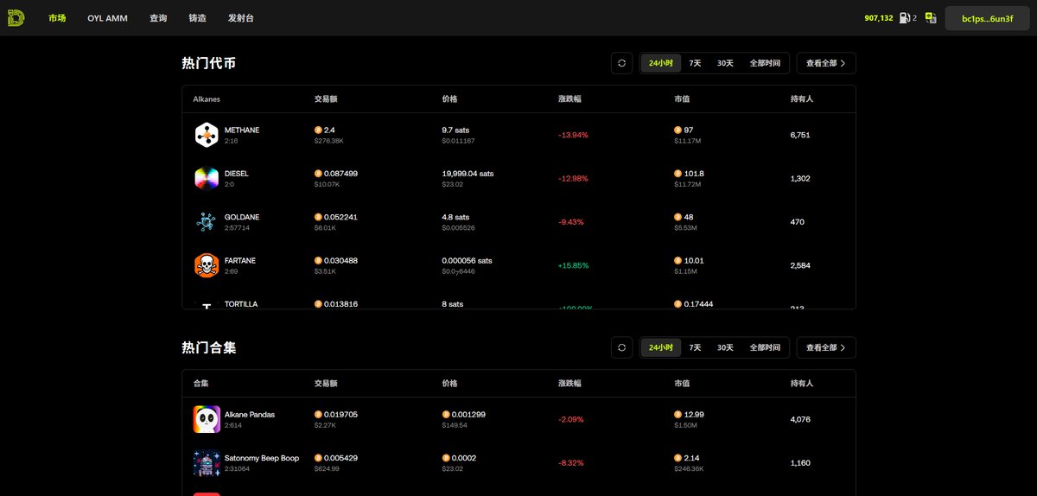1037x496 pixels.
Task: Click bitcoin icon beside DIESEL market cap 101.8
Action: tap(678, 174)
